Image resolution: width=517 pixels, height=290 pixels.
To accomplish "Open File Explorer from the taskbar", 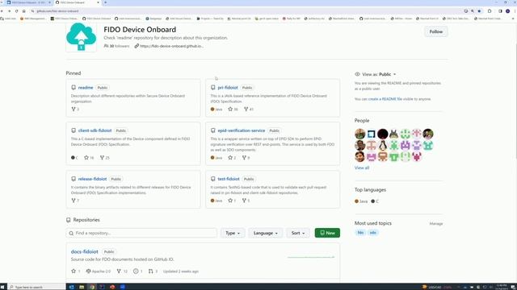I will coord(82,287).
